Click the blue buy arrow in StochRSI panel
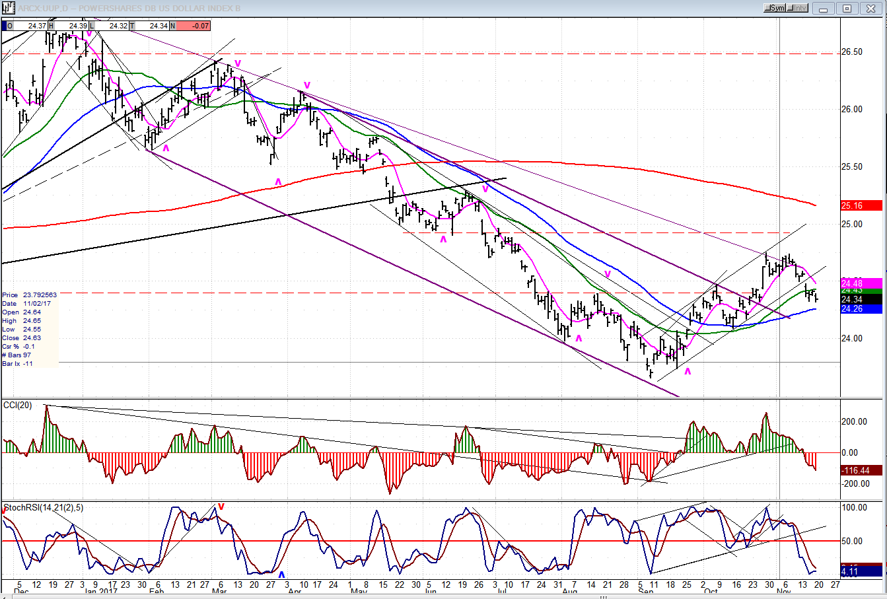 (281, 575)
